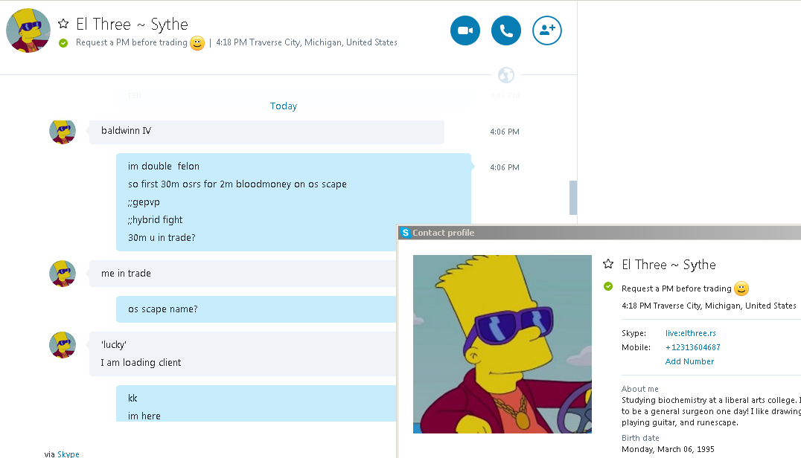Click the Today date separator
The width and height of the screenshot is (801, 458).
[284, 106]
